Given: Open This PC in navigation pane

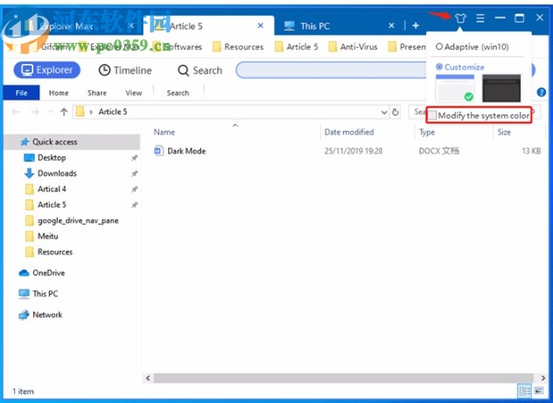Looking at the screenshot, I should point(45,294).
